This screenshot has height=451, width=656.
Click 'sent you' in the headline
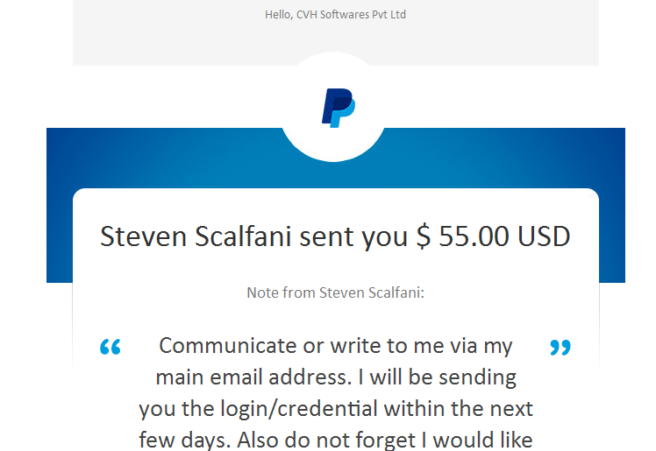click(353, 237)
